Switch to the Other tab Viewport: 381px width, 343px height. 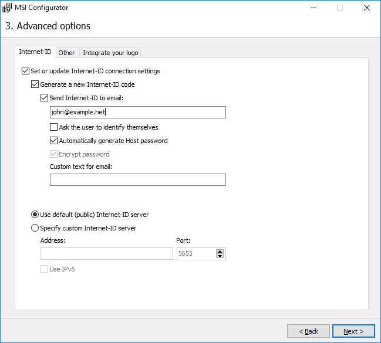coord(67,53)
